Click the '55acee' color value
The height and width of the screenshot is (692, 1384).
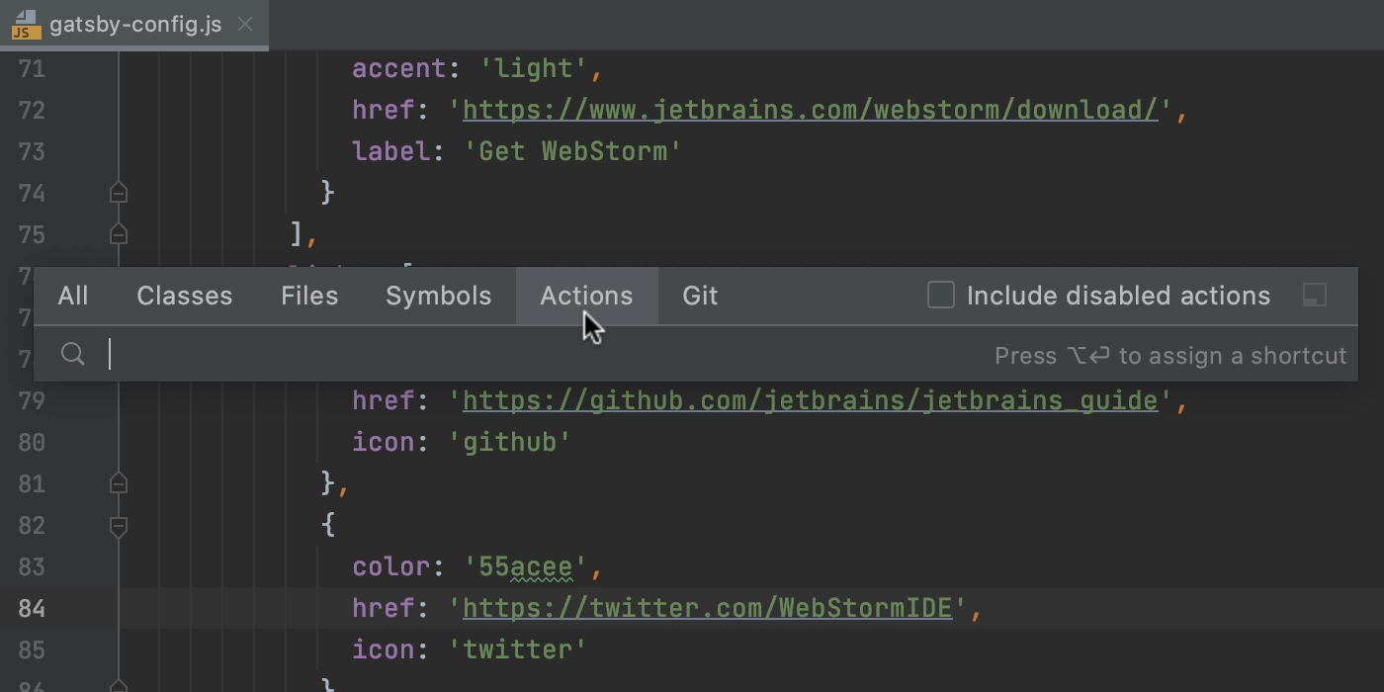click(525, 566)
